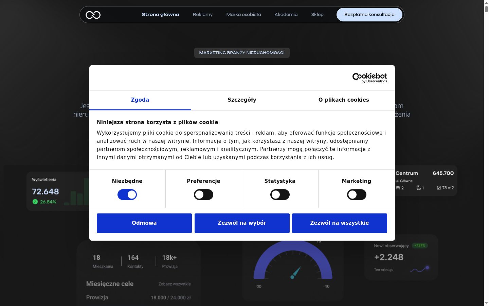Turn on the Statystyka cookies switch
The width and height of the screenshot is (489, 306).
280,194
